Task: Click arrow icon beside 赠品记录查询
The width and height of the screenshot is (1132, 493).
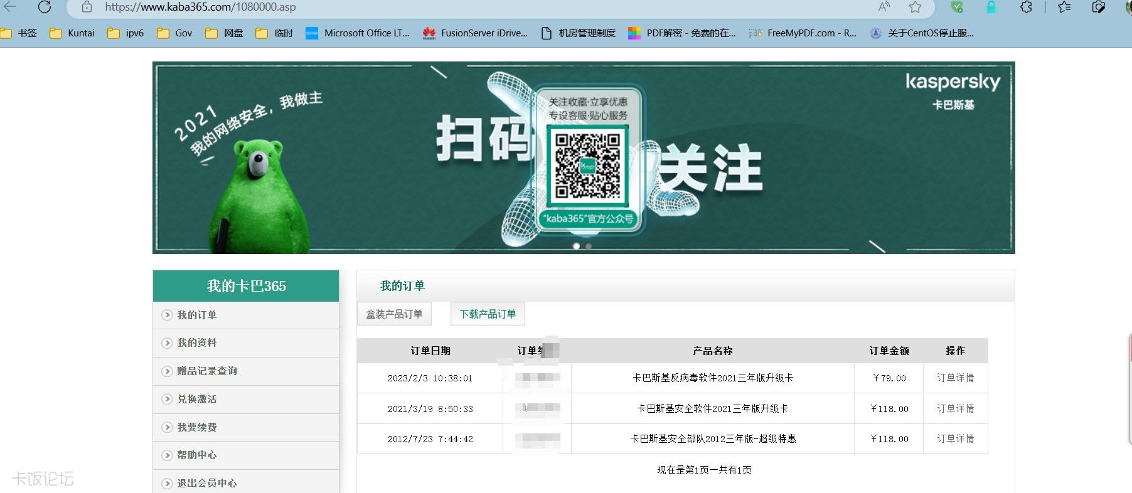Action: tap(167, 371)
